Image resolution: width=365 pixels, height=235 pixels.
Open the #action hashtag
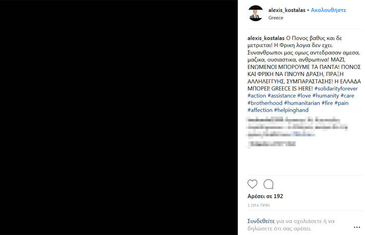[x=257, y=96]
